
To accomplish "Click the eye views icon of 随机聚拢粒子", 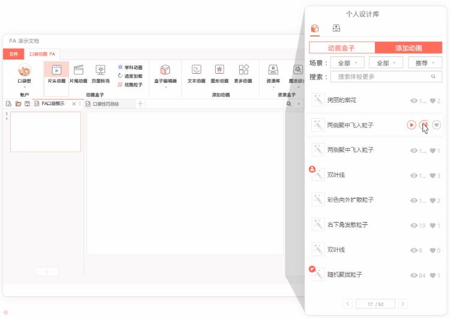I will coord(414,275).
